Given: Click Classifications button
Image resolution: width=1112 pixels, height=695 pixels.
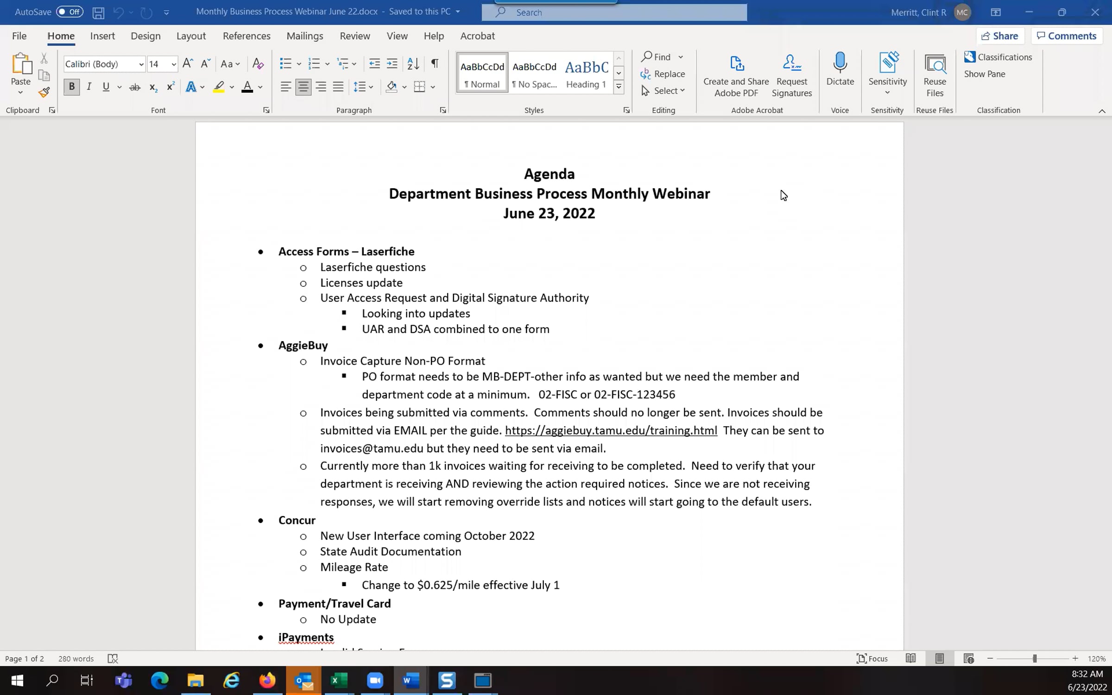Looking at the screenshot, I should click(x=998, y=57).
